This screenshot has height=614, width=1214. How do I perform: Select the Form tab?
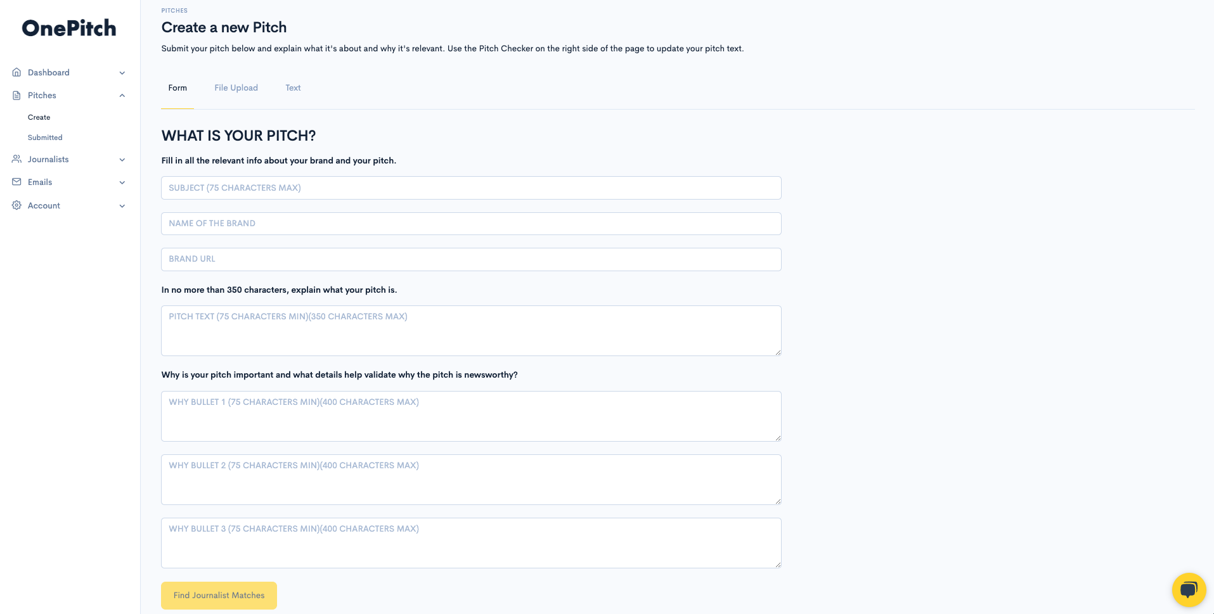coord(178,88)
